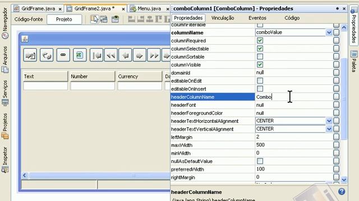Open the headerTextVerticalAlignment dropdown

click(x=329, y=129)
